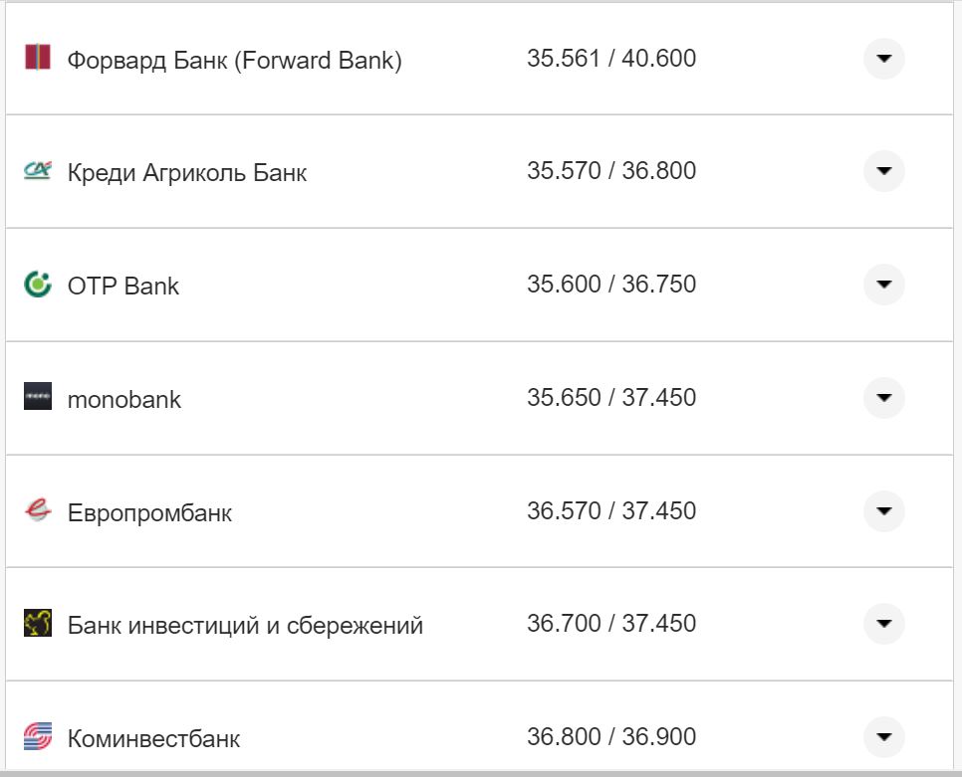Click the Европромбанк red logo icon
Viewport: 962px width, 777px height.
37,511
